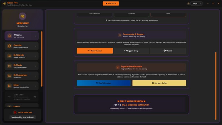The width and height of the screenshot is (222, 125).
Task: Open the News Channel link
Action: pyautogui.click(x=95, y=51)
